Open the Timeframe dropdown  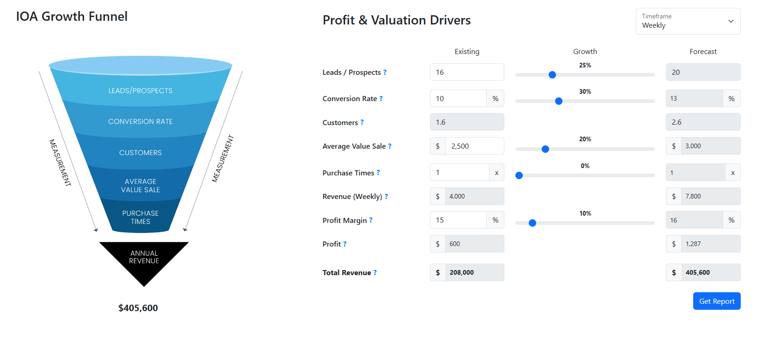tap(688, 21)
